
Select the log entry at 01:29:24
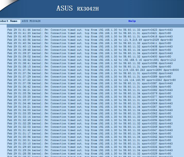point(90,150)
